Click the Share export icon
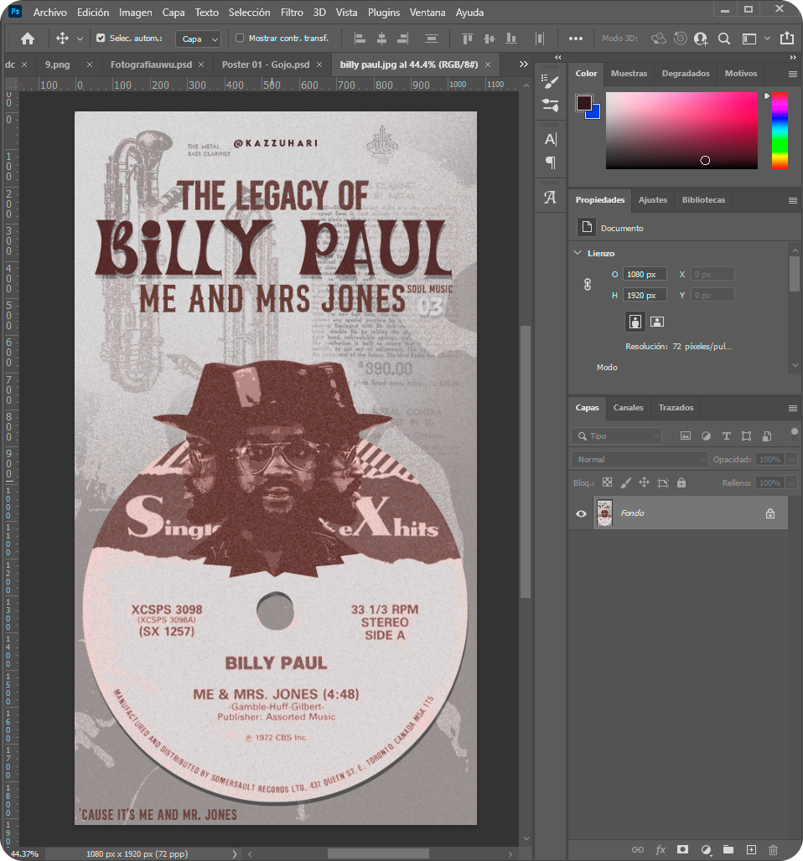Viewport: 803px width, 861px height. (786, 39)
